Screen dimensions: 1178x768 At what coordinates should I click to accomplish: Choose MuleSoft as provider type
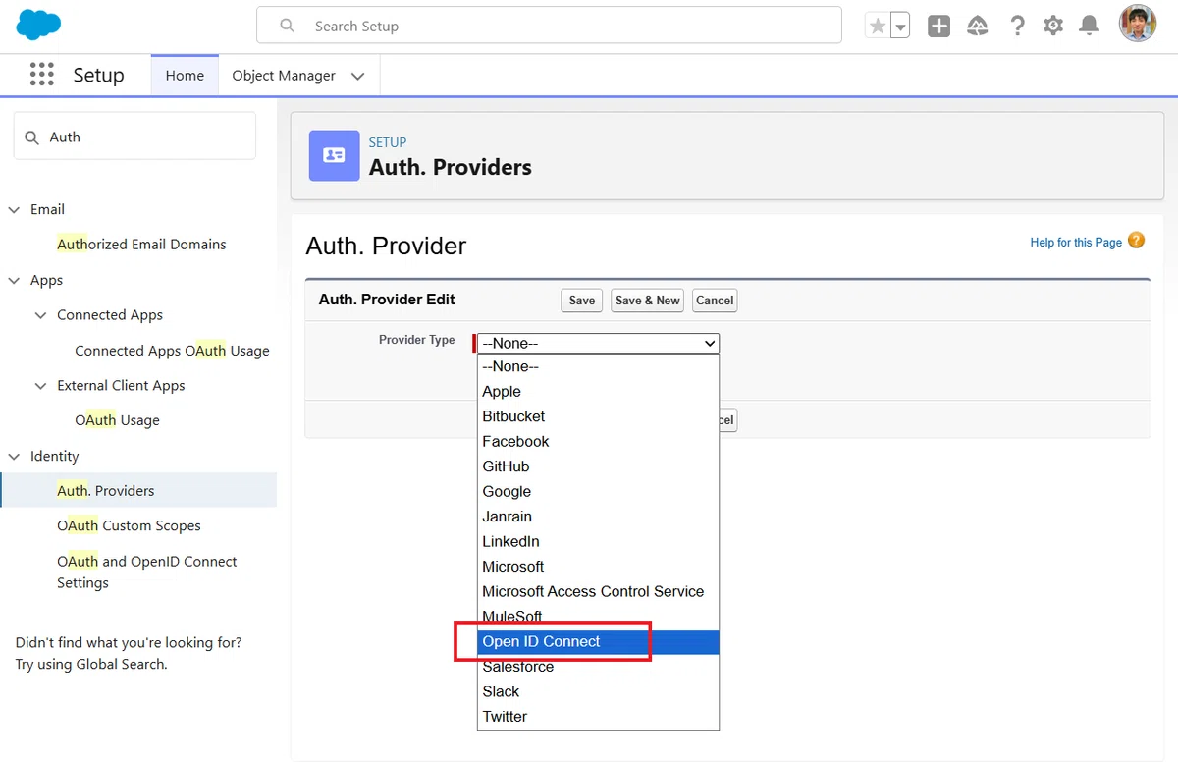coord(599,617)
